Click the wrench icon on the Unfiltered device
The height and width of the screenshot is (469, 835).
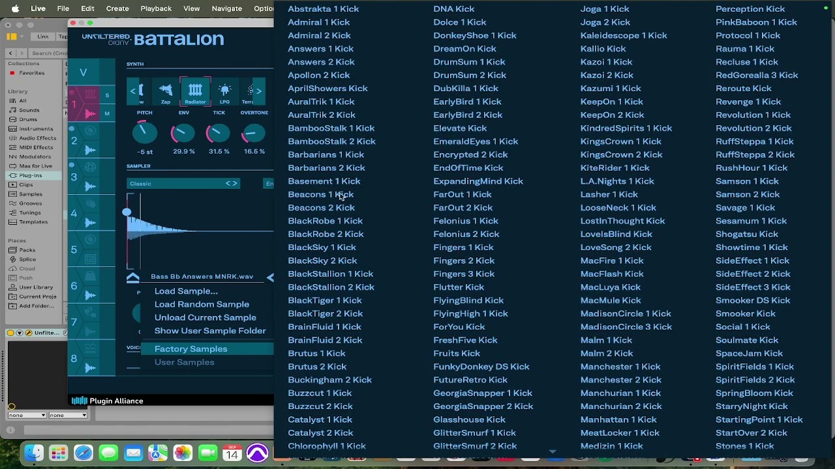[x=29, y=333]
